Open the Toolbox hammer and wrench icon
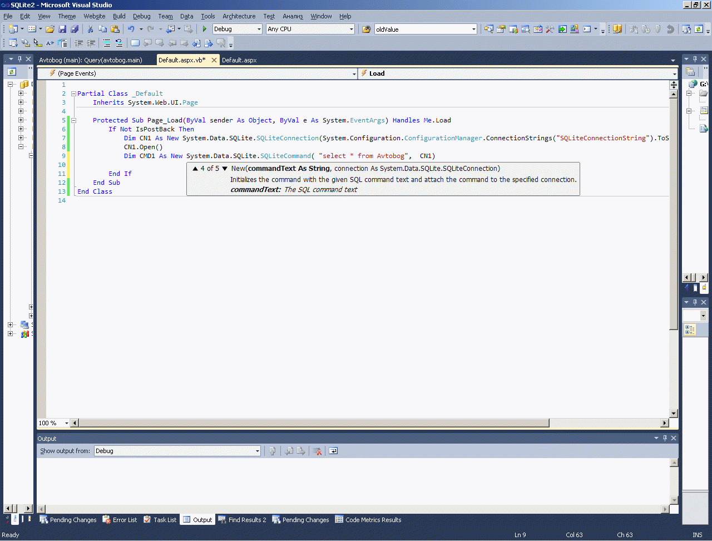This screenshot has height=541, width=712. click(x=550, y=29)
